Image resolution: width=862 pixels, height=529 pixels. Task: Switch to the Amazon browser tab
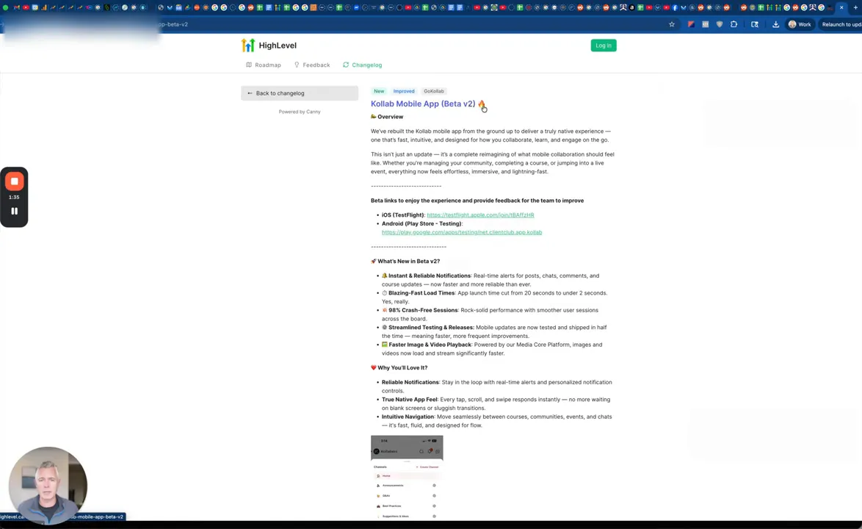(631, 7)
